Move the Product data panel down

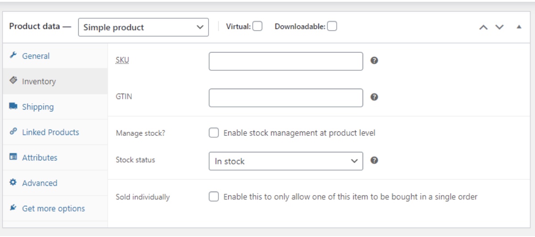point(500,27)
